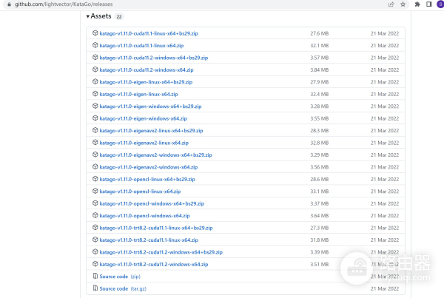Screen dimensions: 444x298
Task: Click the share page icon
Action: click(391, 4)
